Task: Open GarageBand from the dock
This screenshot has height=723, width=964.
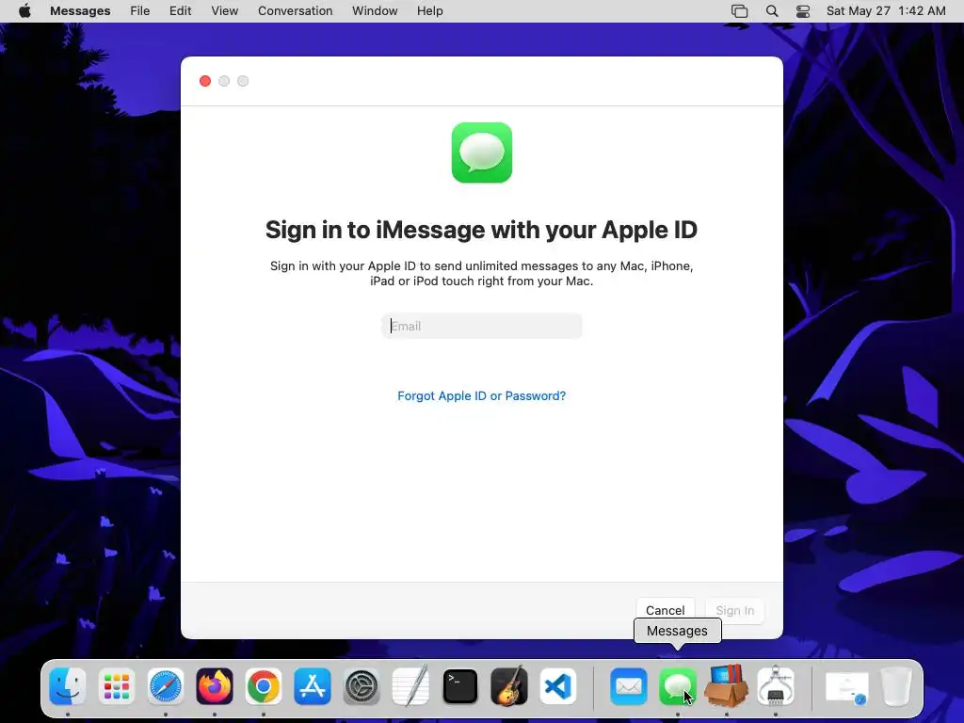Action: tap(509, 686)
